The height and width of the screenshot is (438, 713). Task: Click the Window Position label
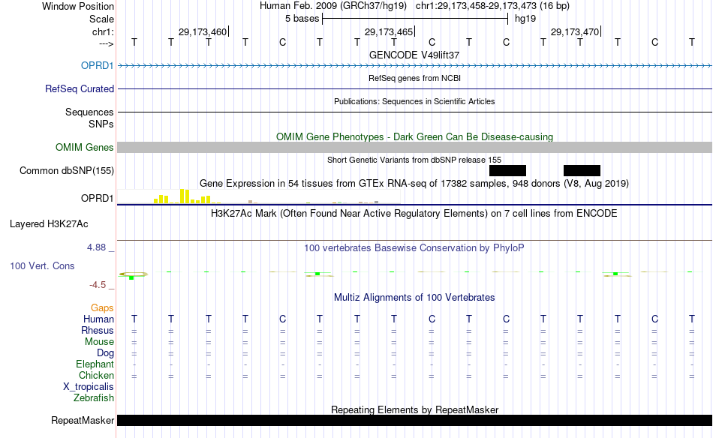pyautogui.click(x=78, y=6)
